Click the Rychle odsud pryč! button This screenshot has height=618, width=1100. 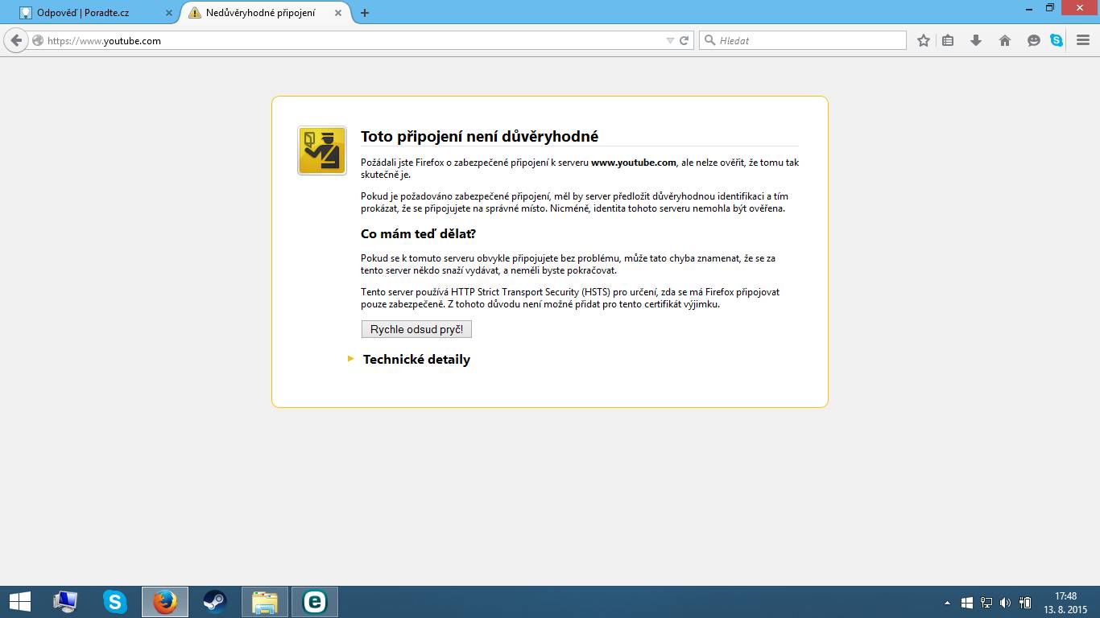click(416, 329)
